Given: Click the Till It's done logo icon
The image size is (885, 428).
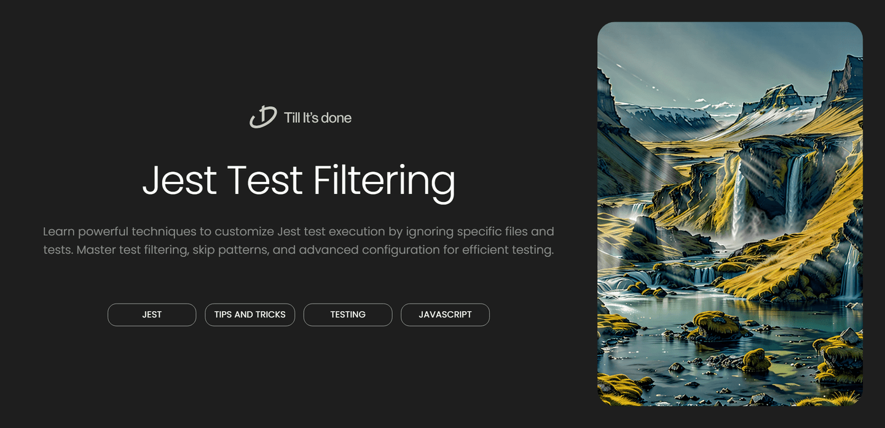Looking at the screenshot, I should coord(263,117).
